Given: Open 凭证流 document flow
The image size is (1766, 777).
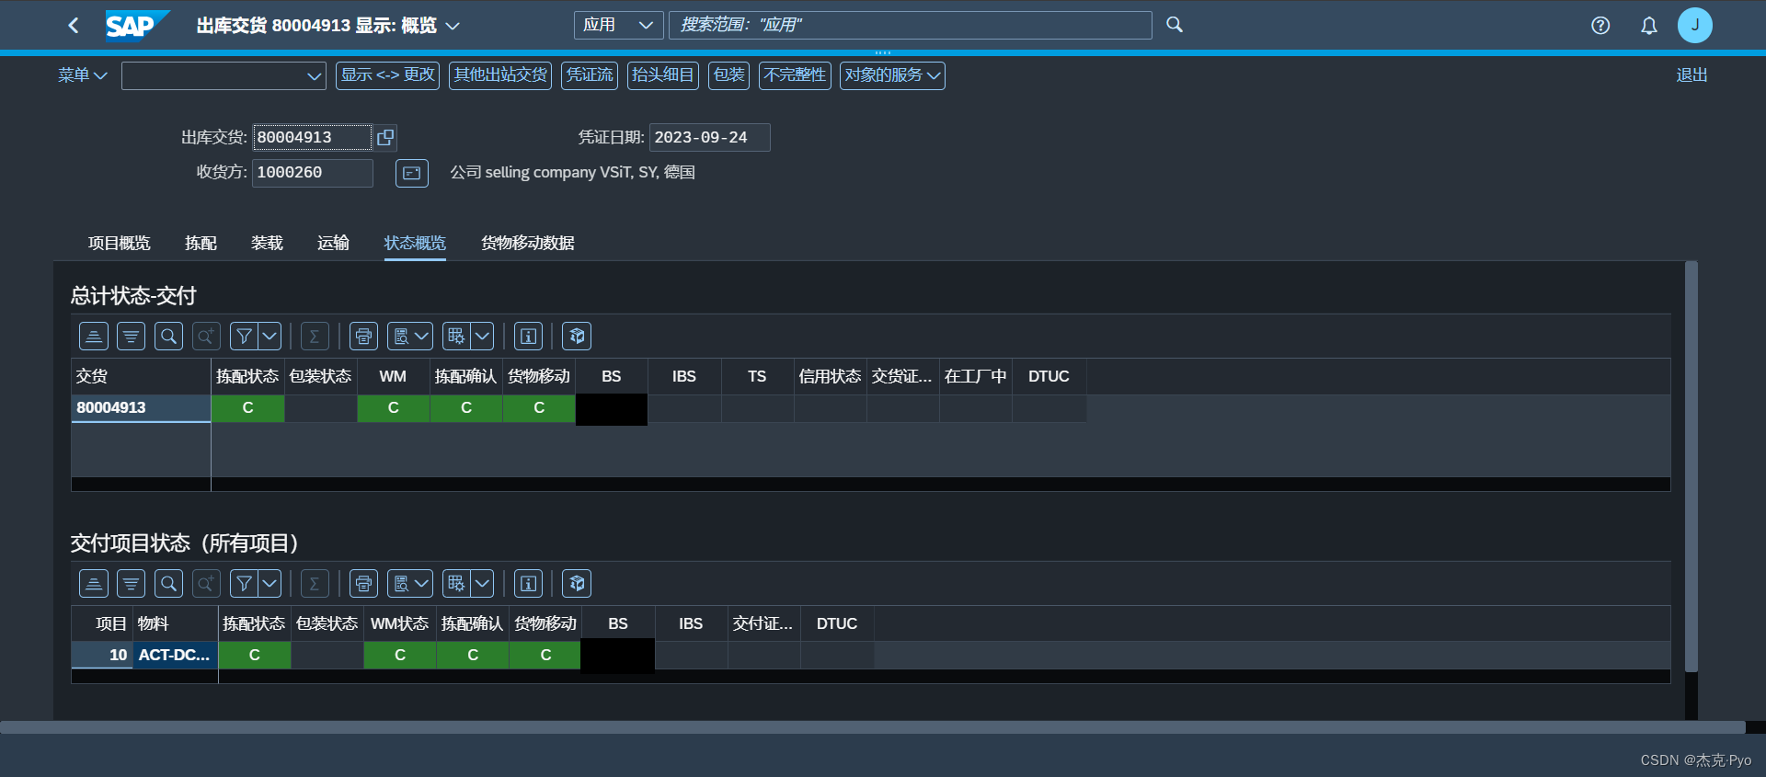Looking at the screenshot, I should pos(590,75).
